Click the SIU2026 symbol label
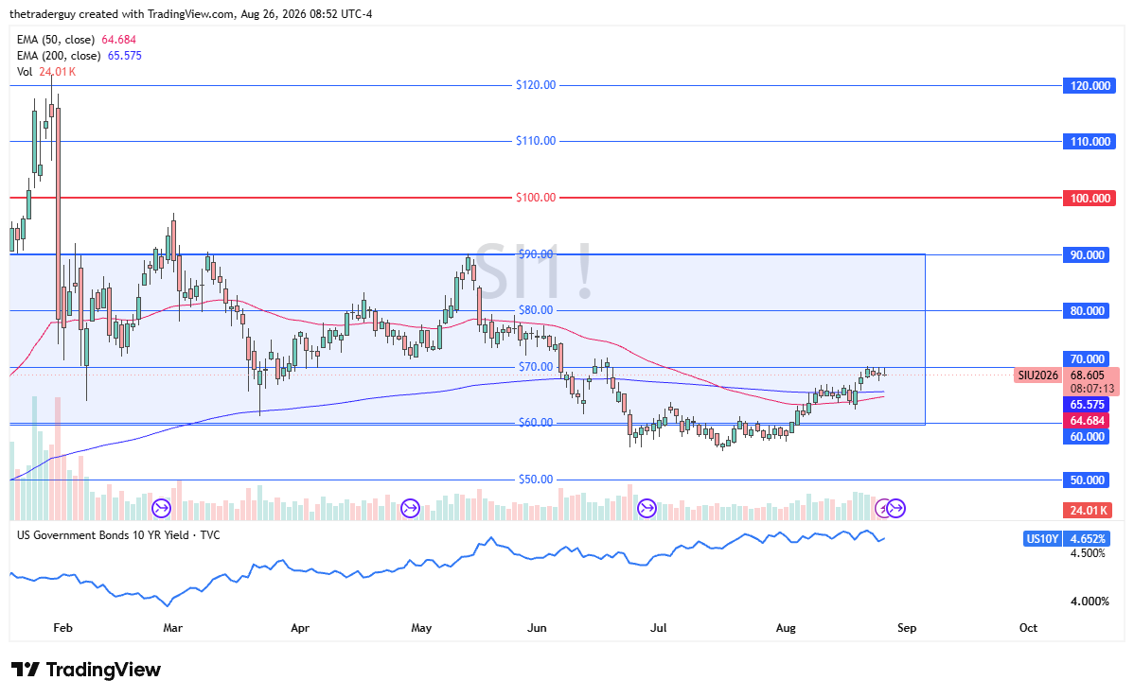1134x698 pixels. tap(1037, 375)
